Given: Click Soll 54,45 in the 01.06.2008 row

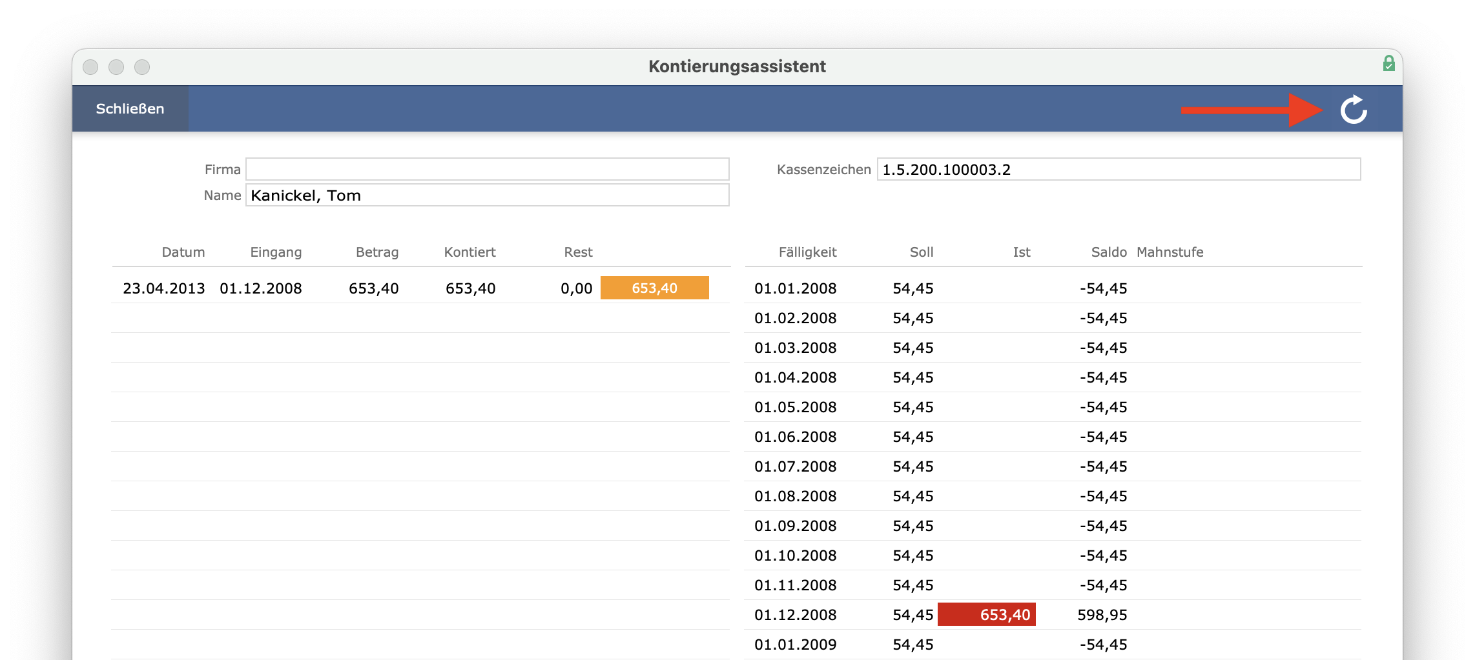Looking at the screenshot, I should pos(913,437).
